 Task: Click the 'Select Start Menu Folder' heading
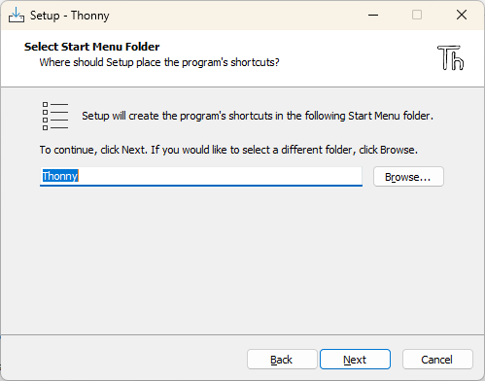tap(92, 47)
